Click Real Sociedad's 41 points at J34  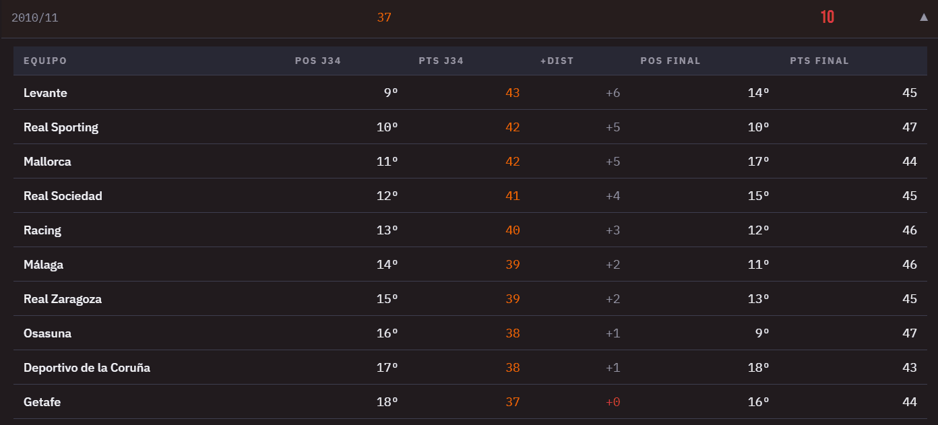(513, 196)
